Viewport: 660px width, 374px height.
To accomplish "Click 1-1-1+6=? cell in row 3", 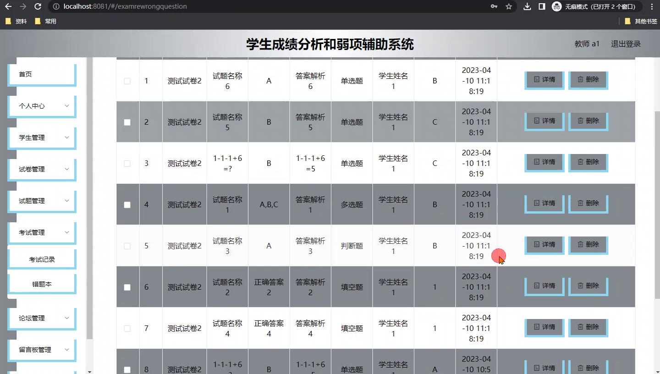I will 227,164.
